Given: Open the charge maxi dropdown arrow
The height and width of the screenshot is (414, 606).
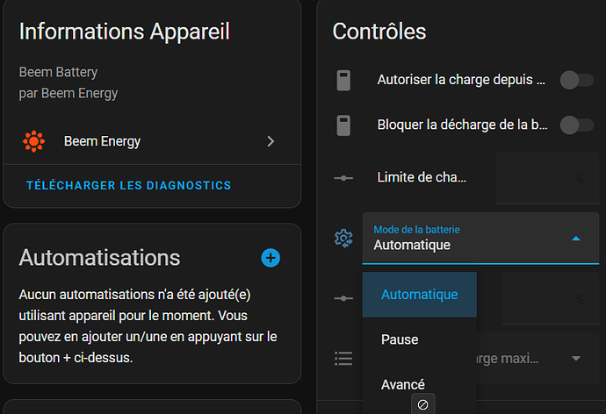Looking at the screenshot, I should point(576,358).
